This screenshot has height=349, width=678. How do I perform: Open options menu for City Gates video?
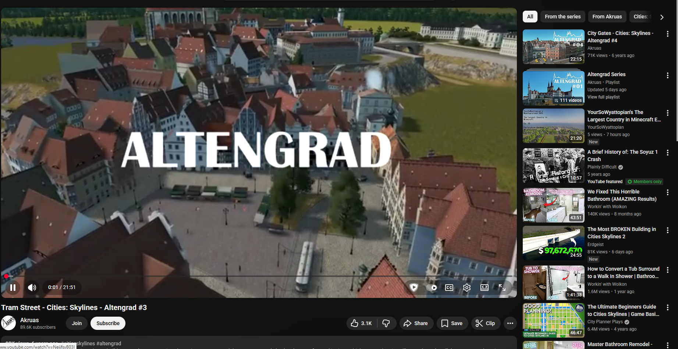click(x=668, y=34)
